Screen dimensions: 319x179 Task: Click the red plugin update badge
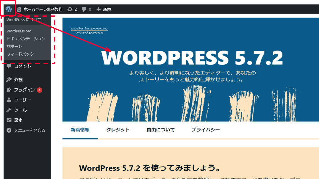coord(40,90)
